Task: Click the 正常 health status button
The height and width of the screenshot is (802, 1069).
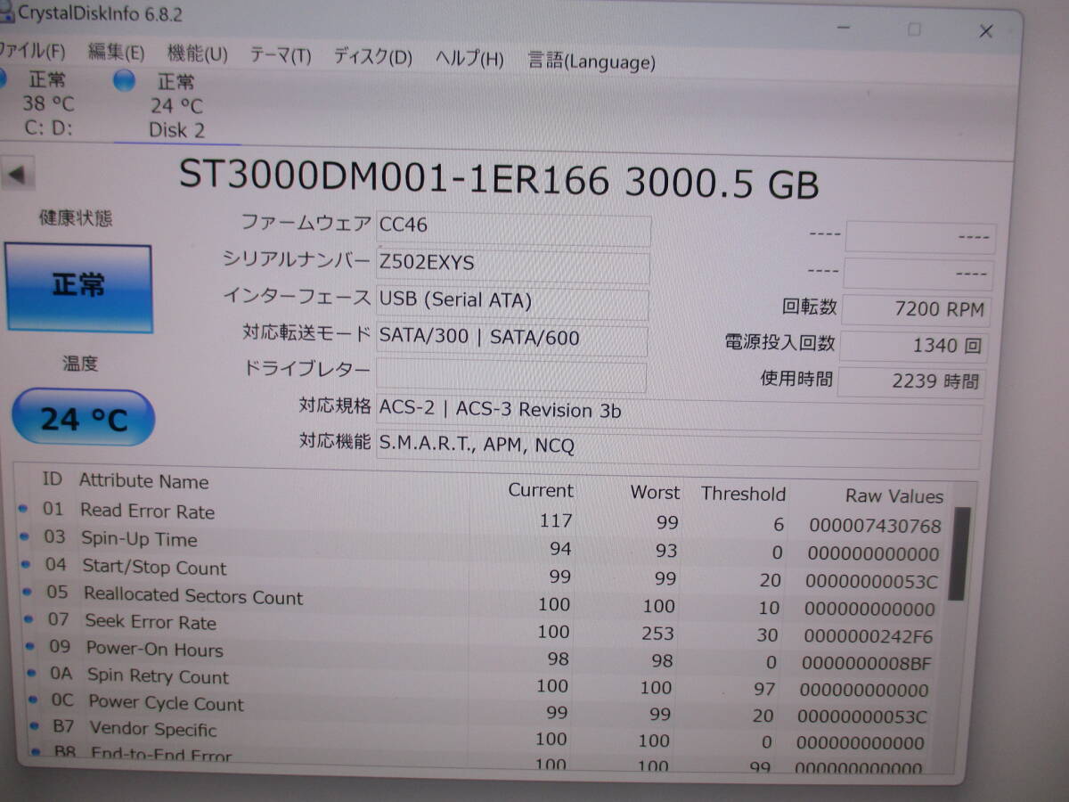Action: (x=78, y=288)
